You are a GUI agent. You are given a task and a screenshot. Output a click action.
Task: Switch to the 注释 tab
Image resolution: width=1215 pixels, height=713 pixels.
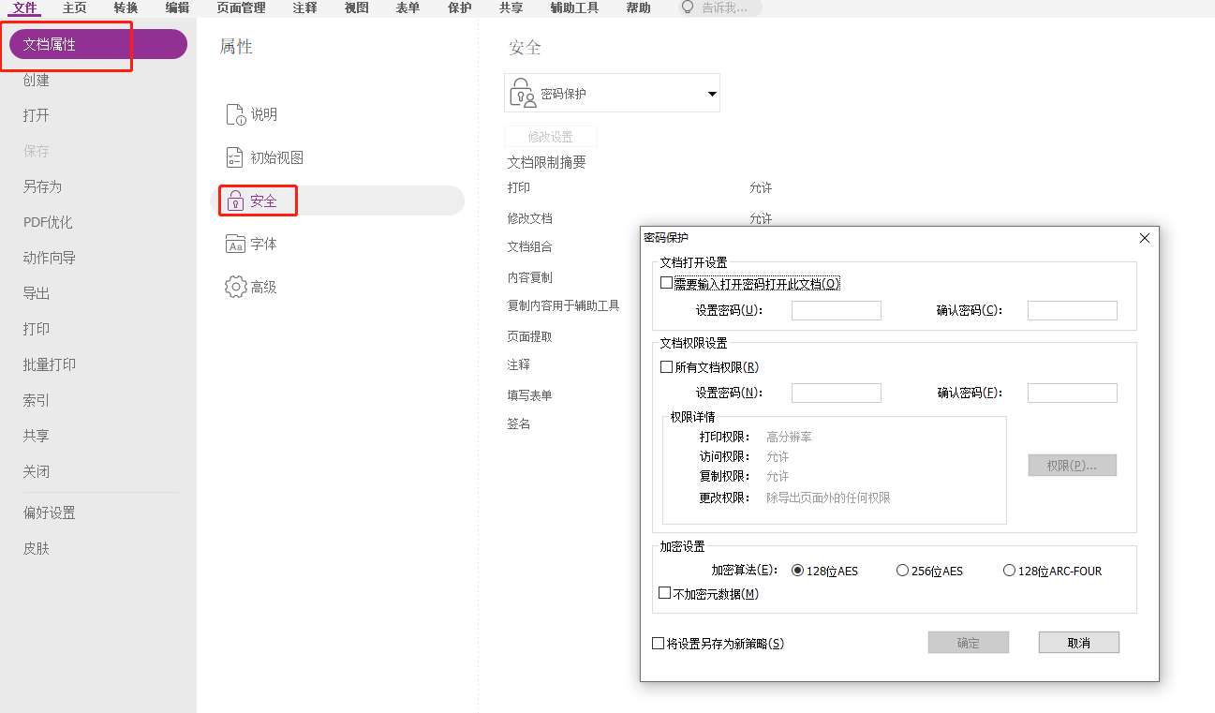tap(304, 7)
